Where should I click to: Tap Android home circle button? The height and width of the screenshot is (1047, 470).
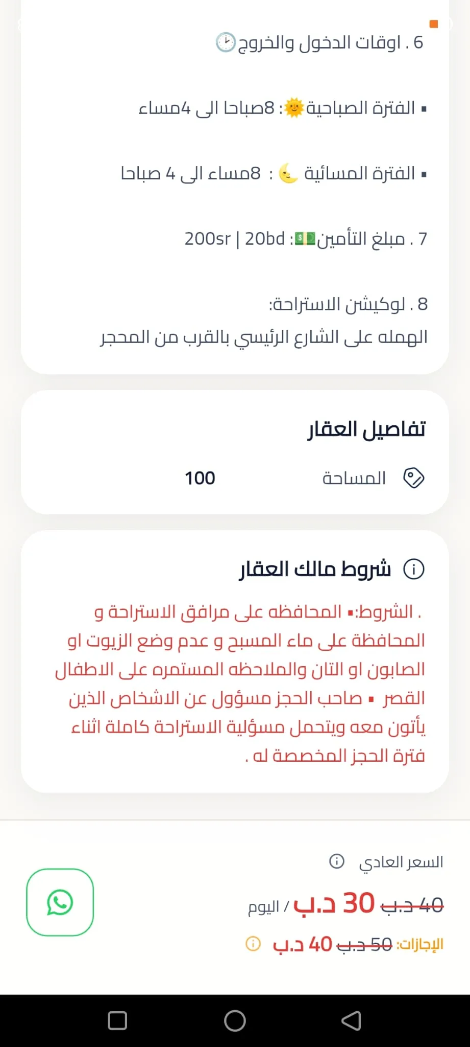click(235, 1021)
